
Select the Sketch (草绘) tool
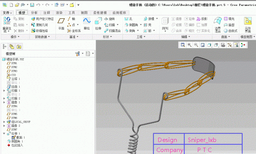click(x=87, y=23)
